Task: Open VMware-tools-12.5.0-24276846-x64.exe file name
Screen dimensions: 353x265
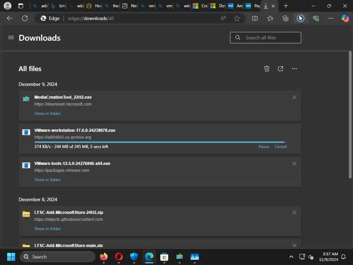Action: [x=72, y=163]
